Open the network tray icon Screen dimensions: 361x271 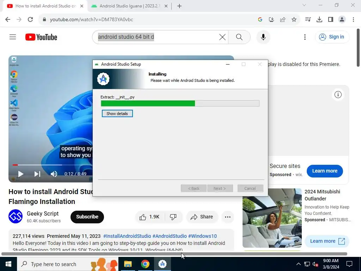pos(307,264)
